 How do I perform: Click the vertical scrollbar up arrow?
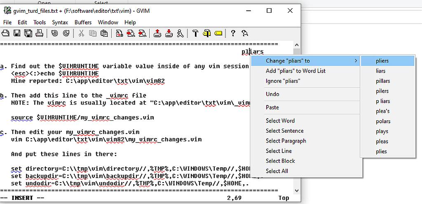tap(297, 45)
